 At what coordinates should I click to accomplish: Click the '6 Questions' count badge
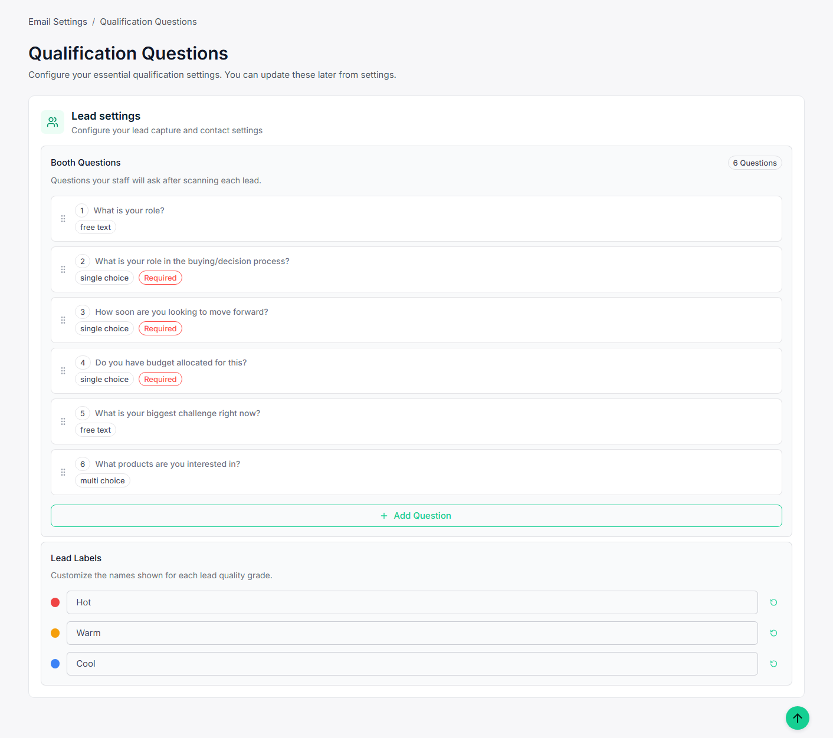coord(755,163)
